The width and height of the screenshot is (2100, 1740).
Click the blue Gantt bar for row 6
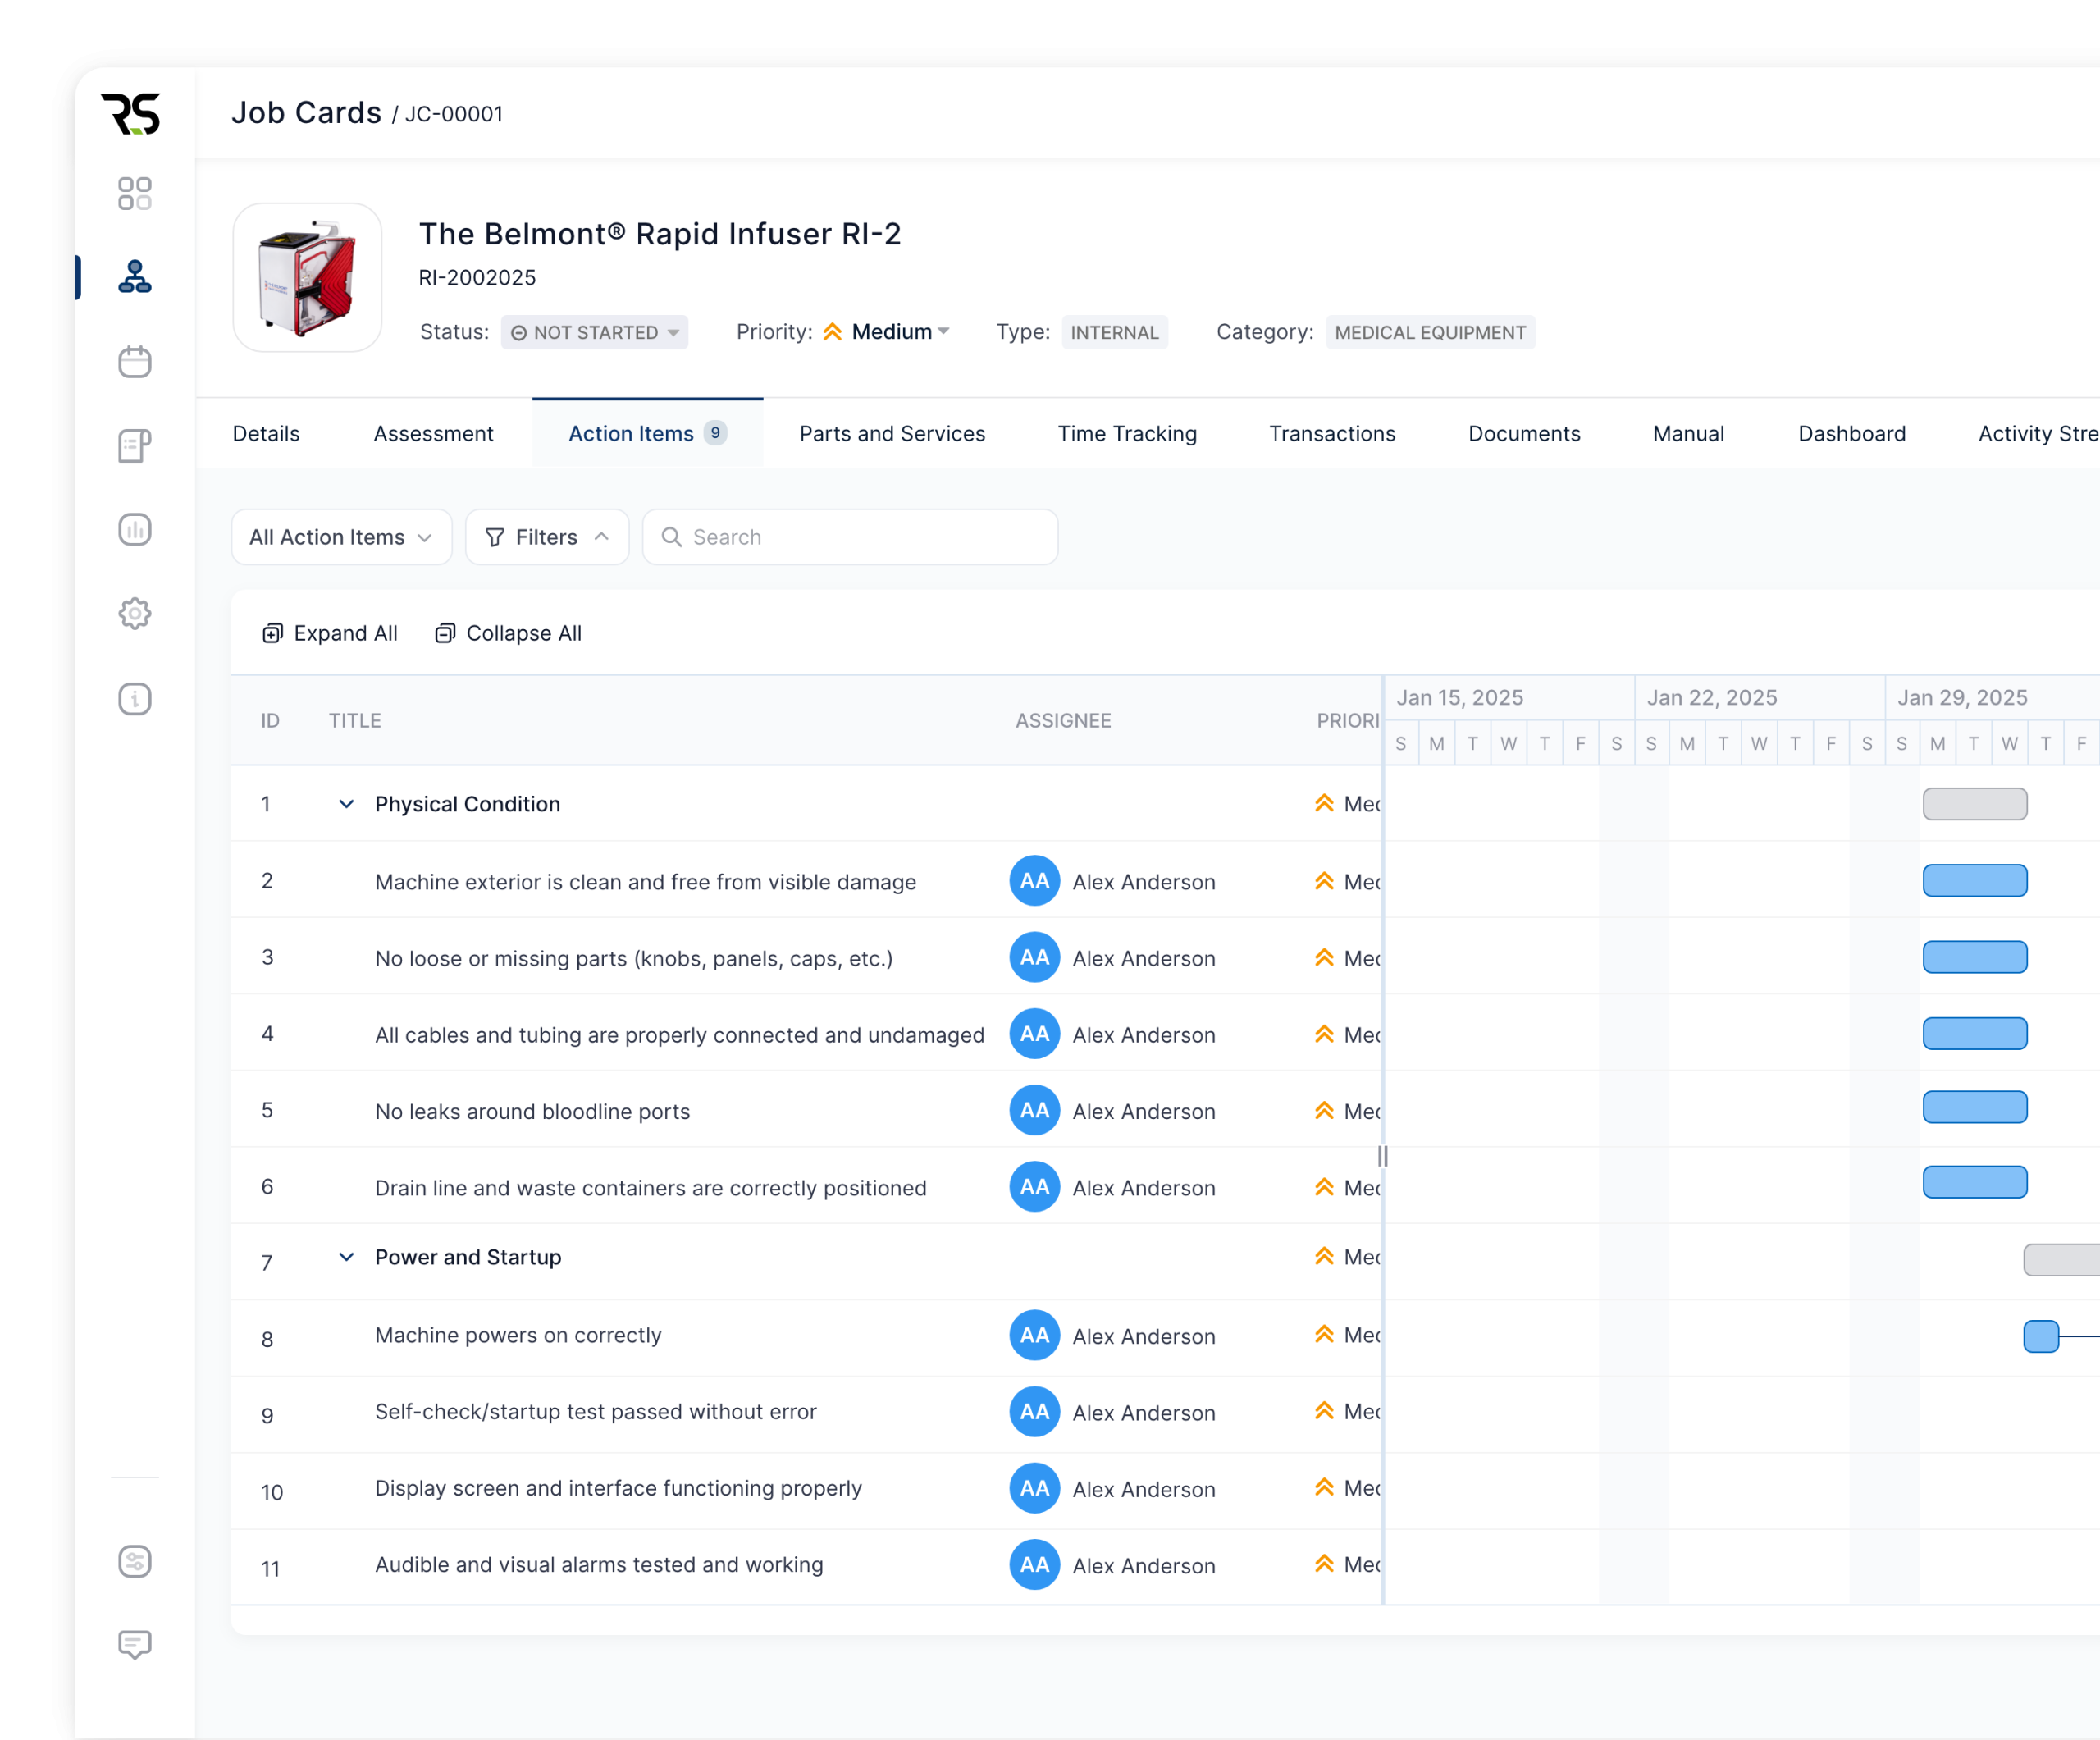pyautogui.click(x=1974, y=1182)
